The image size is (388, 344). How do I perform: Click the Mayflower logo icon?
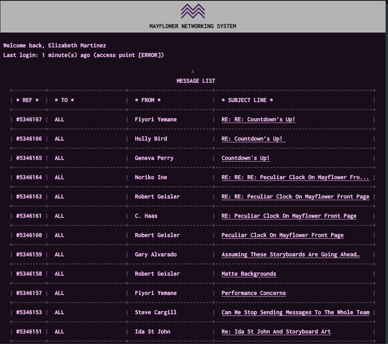coord(193,11)
